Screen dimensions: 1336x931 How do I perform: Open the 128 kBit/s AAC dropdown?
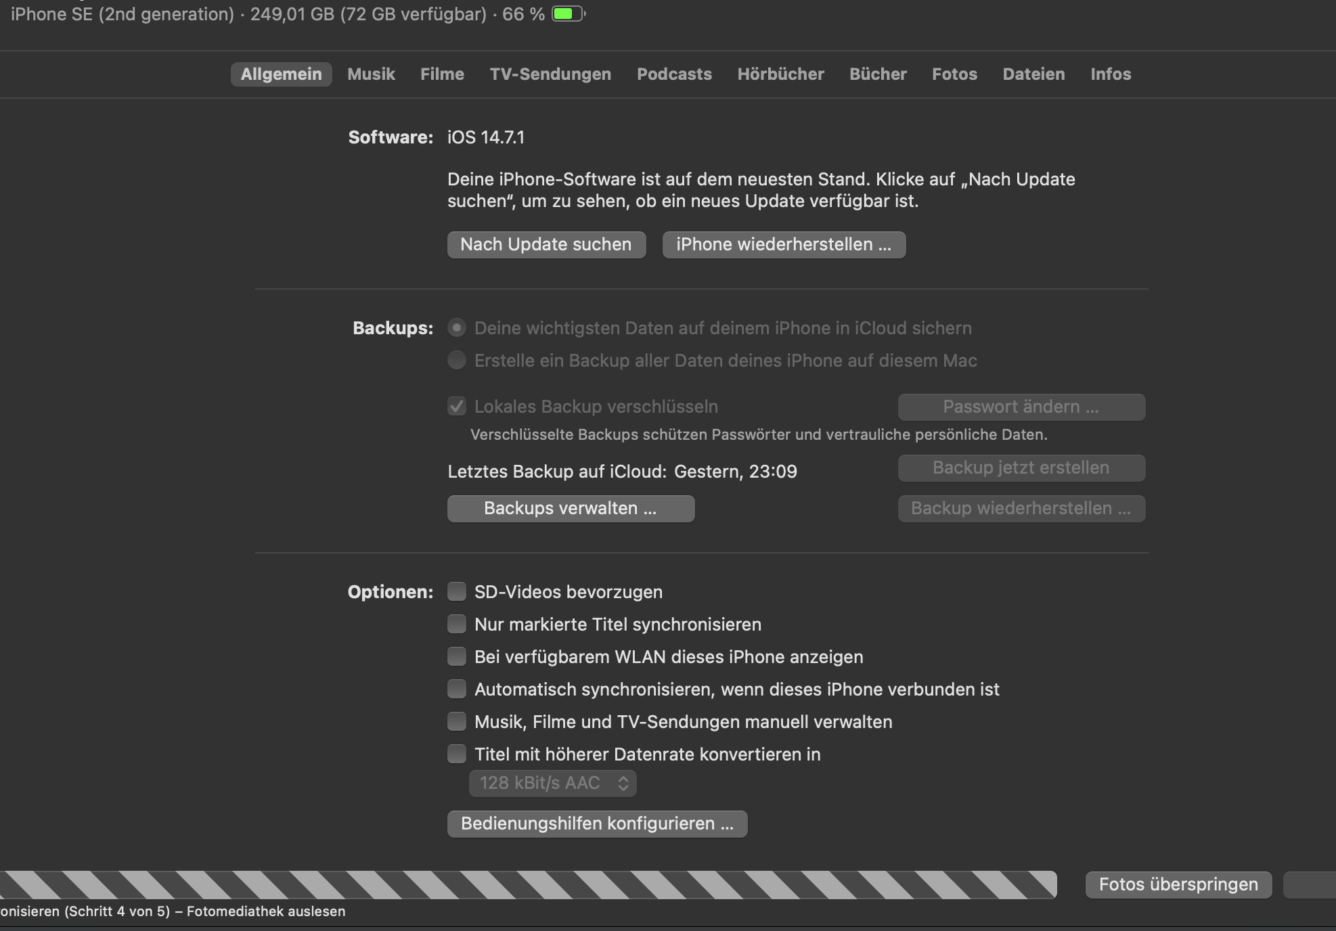pyautogui.click(x=552, y=783)
